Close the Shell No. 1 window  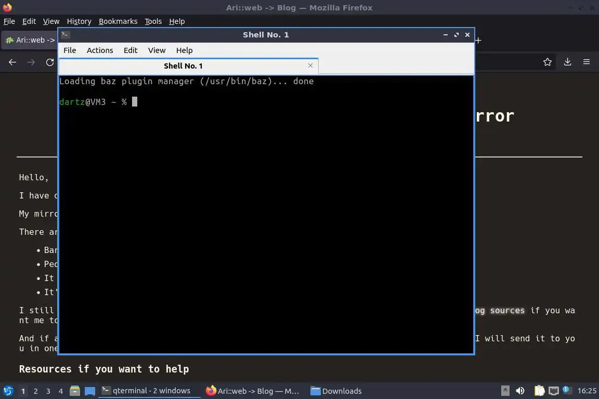[x=467, y=35]
